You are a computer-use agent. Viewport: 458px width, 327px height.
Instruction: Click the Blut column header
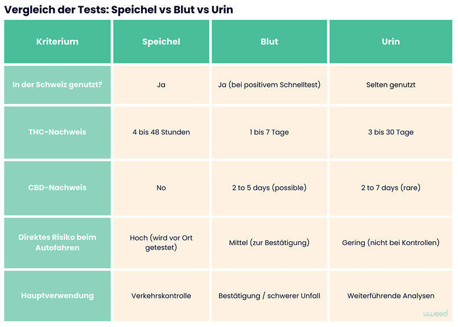269,42
